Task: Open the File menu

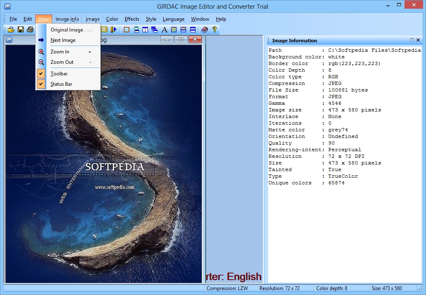Action: pos(13,19)
